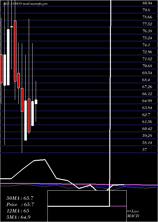
Task: Click the last small white candlestick near 64.98
Action: 36,102
